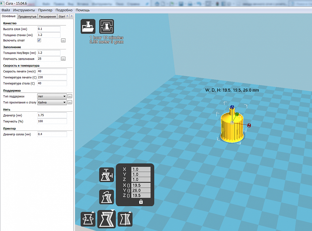This screenshot has width=312, height=231.
Task: Click the printing temperature input field
Action: (x=52, y=77)
